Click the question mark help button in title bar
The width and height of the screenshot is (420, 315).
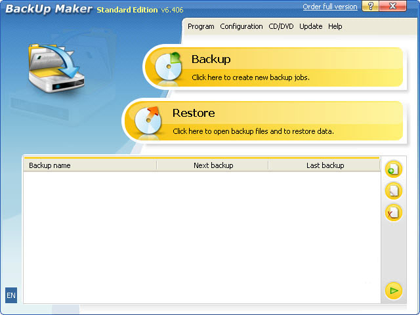coord(373,7)
